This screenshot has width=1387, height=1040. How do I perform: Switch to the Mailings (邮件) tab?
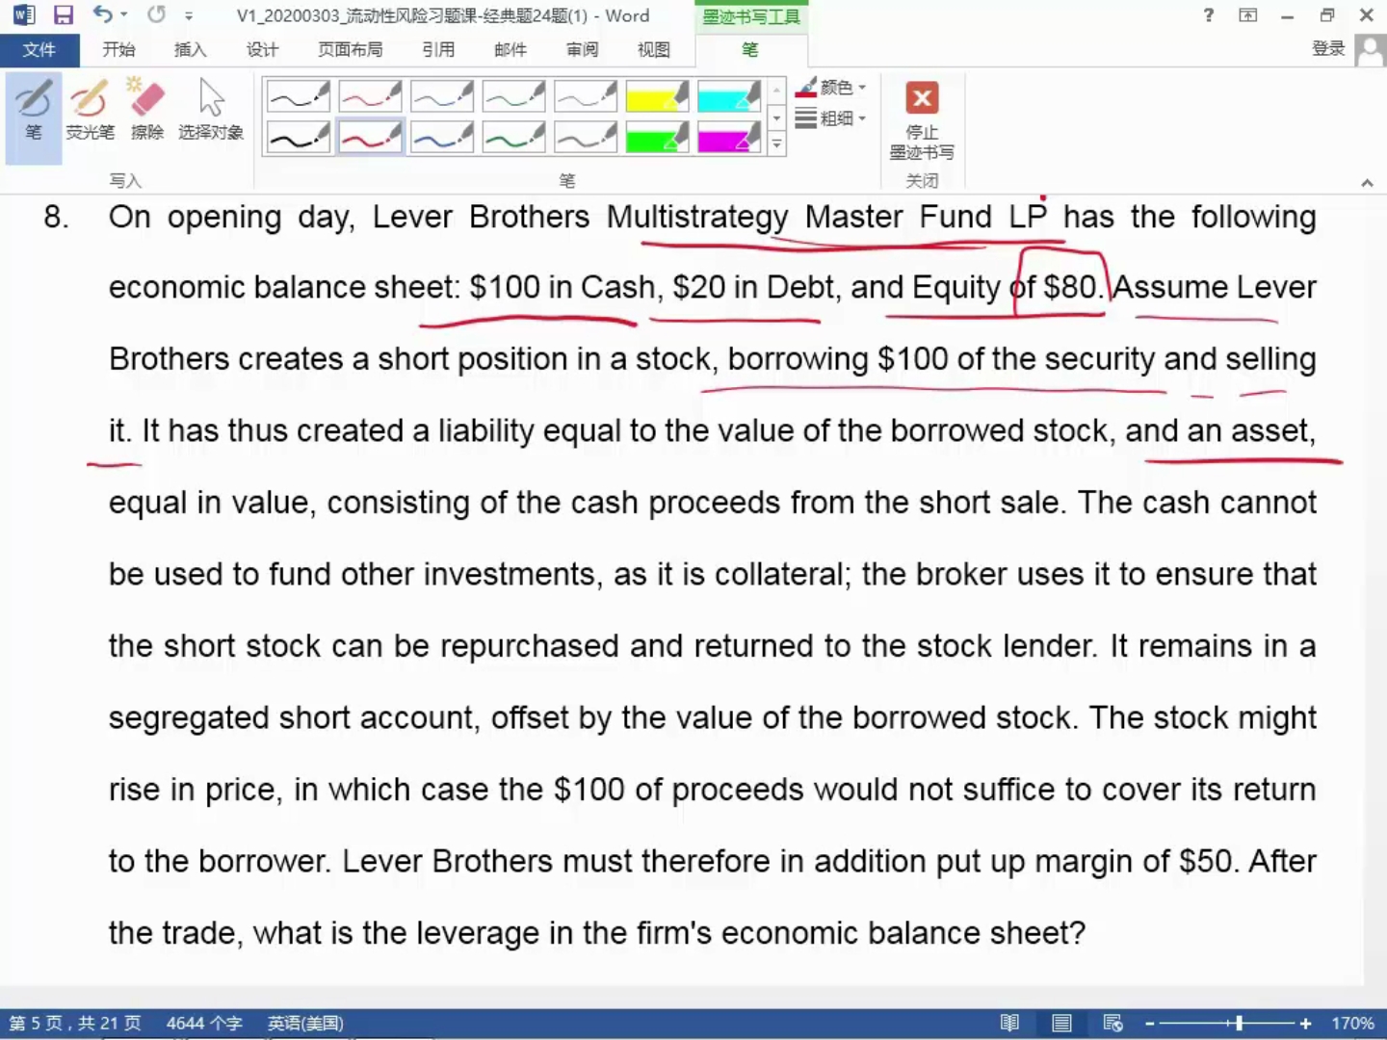pyautogui.click(x=510, y=50)
